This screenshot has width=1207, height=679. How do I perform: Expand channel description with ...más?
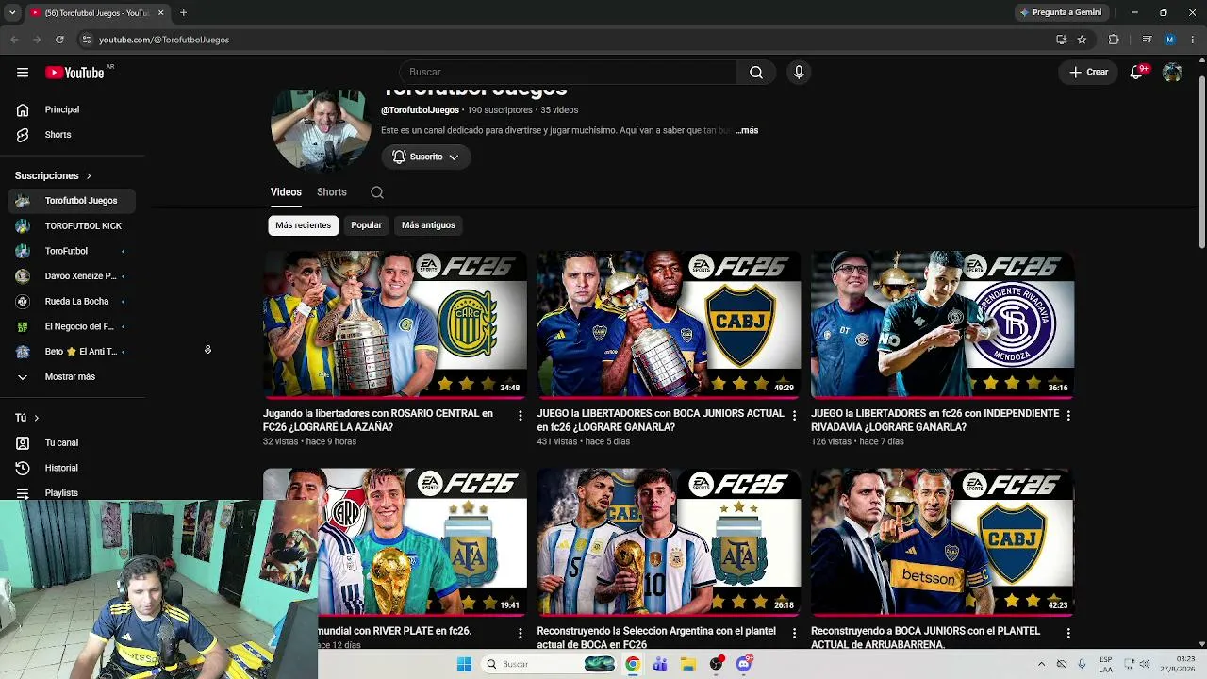(x=748, y=130)
